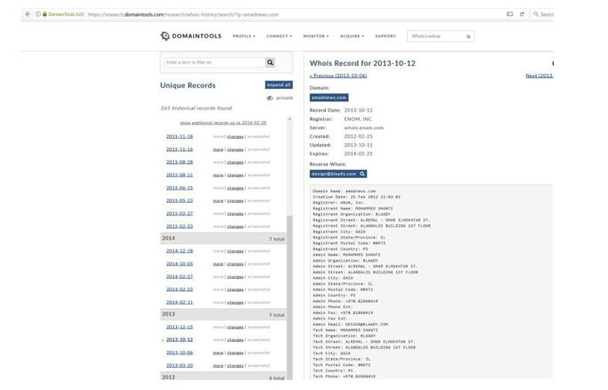Open the Profile menu
This screenshot has height=390, width=608.
244,36
